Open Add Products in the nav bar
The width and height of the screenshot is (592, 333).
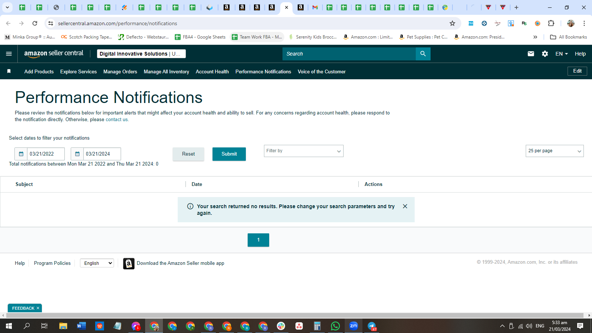click(x=39, y=71)
